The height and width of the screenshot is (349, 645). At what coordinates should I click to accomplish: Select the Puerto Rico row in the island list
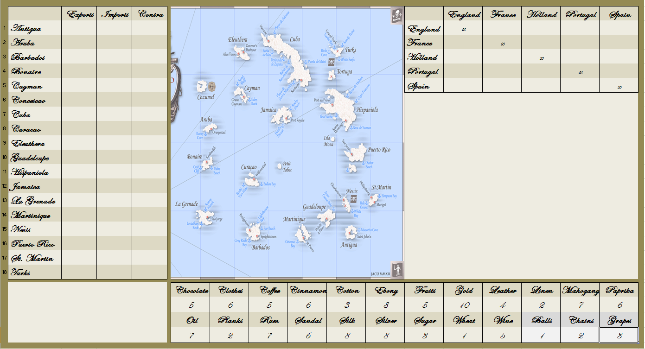click(x=88, y=244)
